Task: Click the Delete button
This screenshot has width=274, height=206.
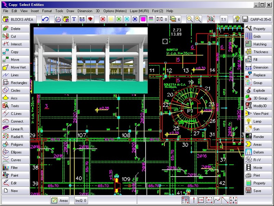Action: [x=15, y=29]
